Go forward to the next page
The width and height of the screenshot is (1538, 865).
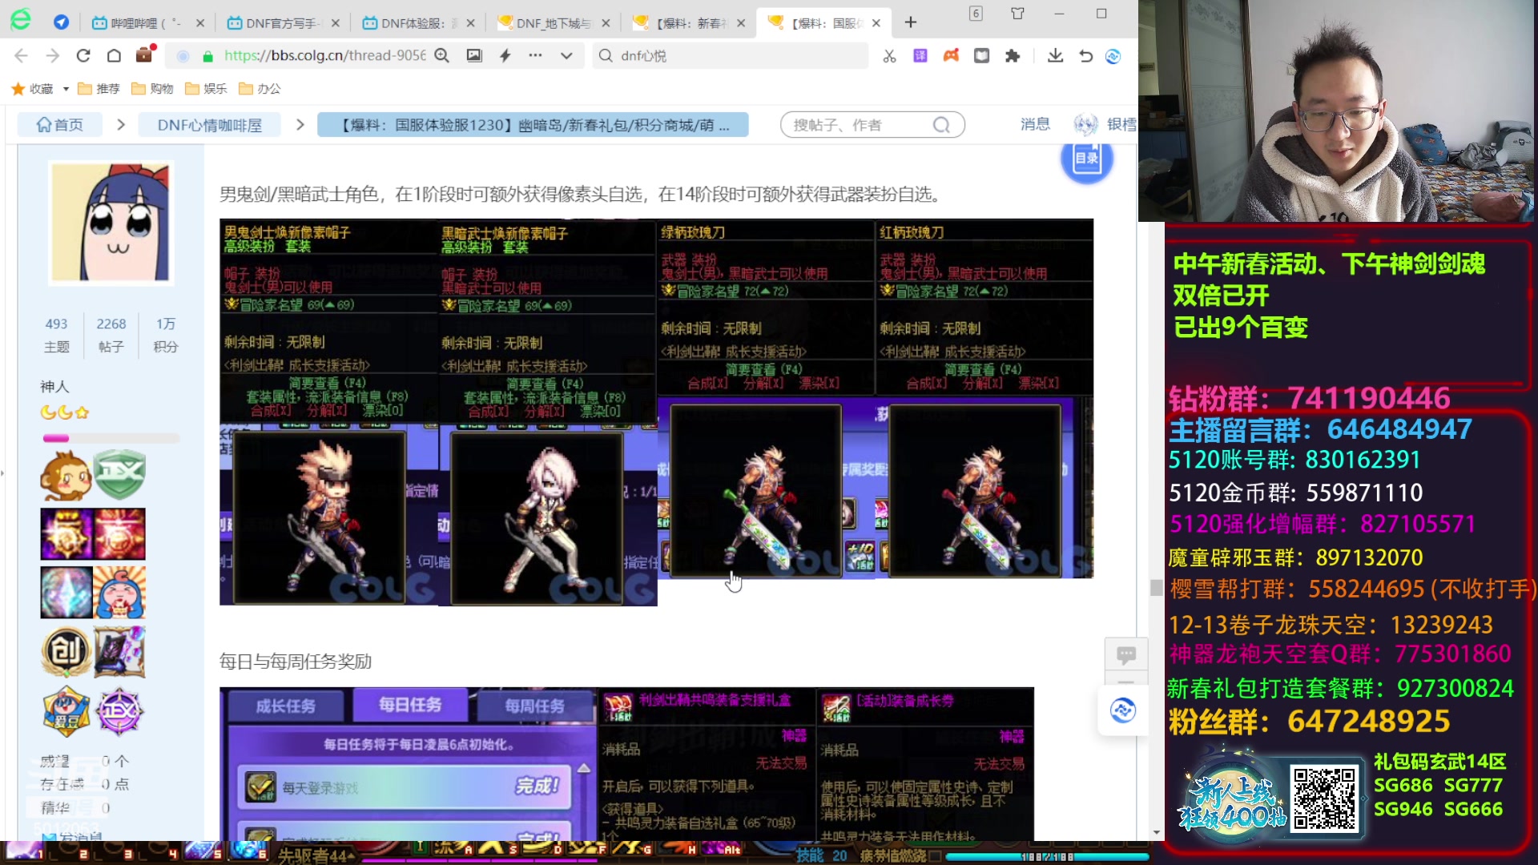point(52,55)
